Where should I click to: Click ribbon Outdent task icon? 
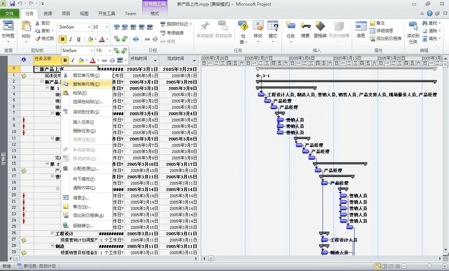(117, 39)
